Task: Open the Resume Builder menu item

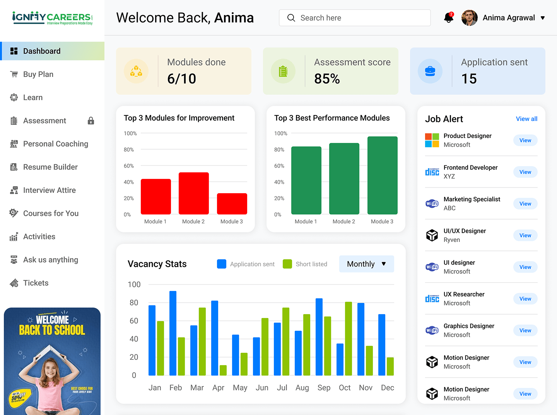Action: pos(50,167)
